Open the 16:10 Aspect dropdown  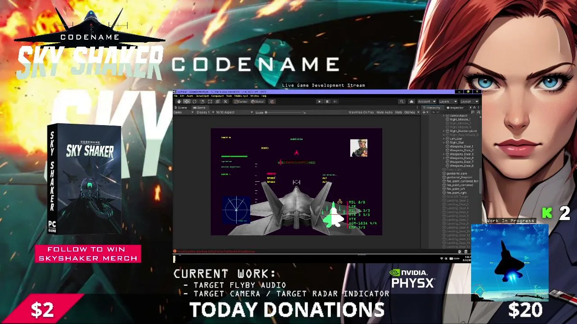click(x=234, y=112)
